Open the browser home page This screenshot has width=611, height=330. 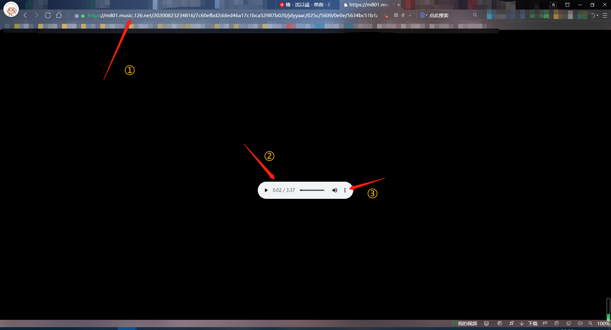[x=59, y=15]
